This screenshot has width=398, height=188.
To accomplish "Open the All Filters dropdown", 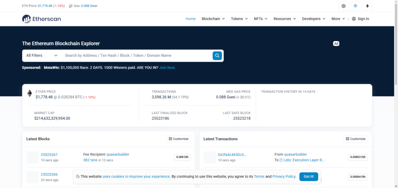I will (42, 55).
